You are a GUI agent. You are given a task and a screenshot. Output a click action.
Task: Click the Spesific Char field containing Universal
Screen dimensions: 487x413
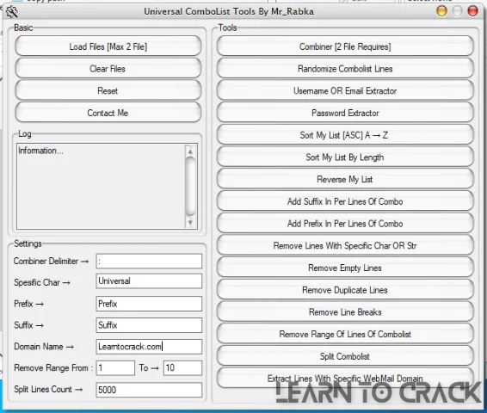click(149, 281)
